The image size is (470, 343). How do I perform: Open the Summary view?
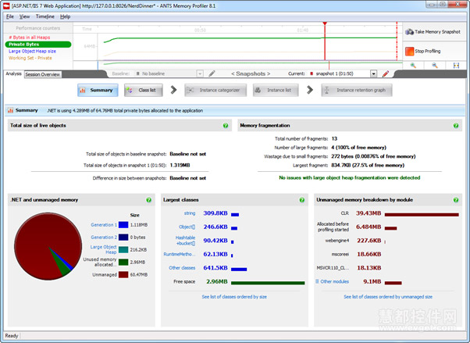click(98, 91)
